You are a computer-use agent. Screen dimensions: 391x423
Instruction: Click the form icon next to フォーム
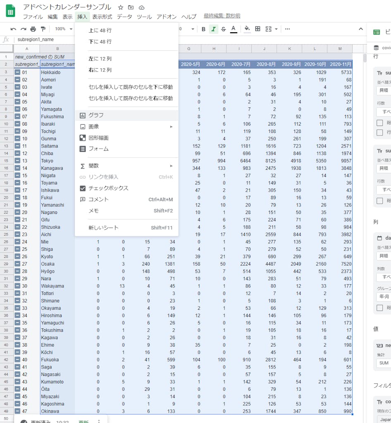pyautogui.click(x=83, y=149)
